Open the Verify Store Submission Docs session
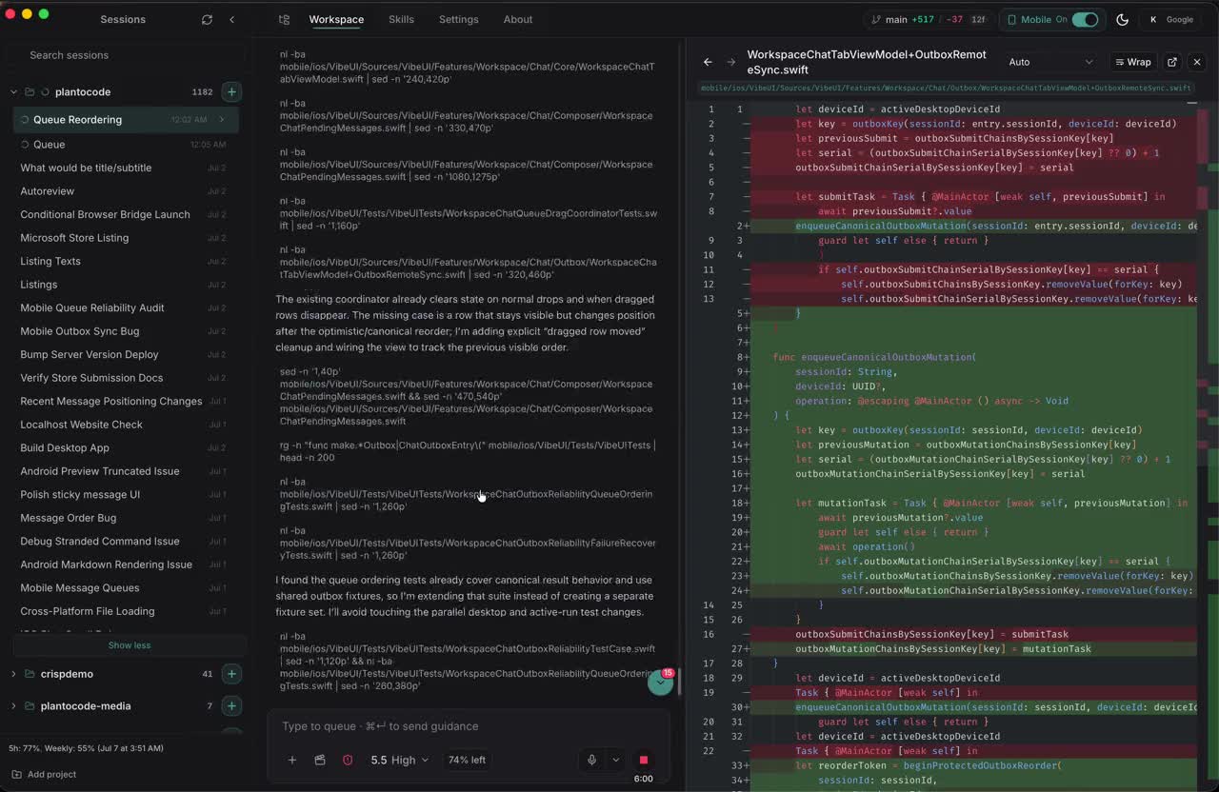 click(125, 378)
